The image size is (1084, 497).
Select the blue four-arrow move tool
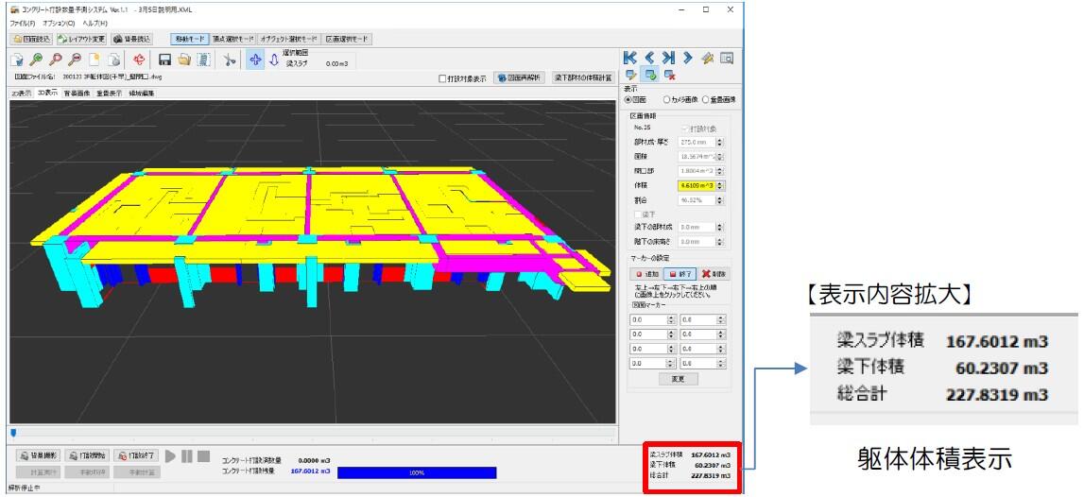click(x=255, y=60)
